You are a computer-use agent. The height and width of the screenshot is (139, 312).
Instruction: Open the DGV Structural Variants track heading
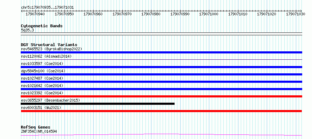(x=49, y=45)
